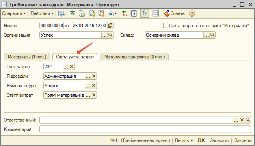This screenshot has width=255, height=146.
Task: Open the Печать dropdown arrow
Action: [192, 140]
